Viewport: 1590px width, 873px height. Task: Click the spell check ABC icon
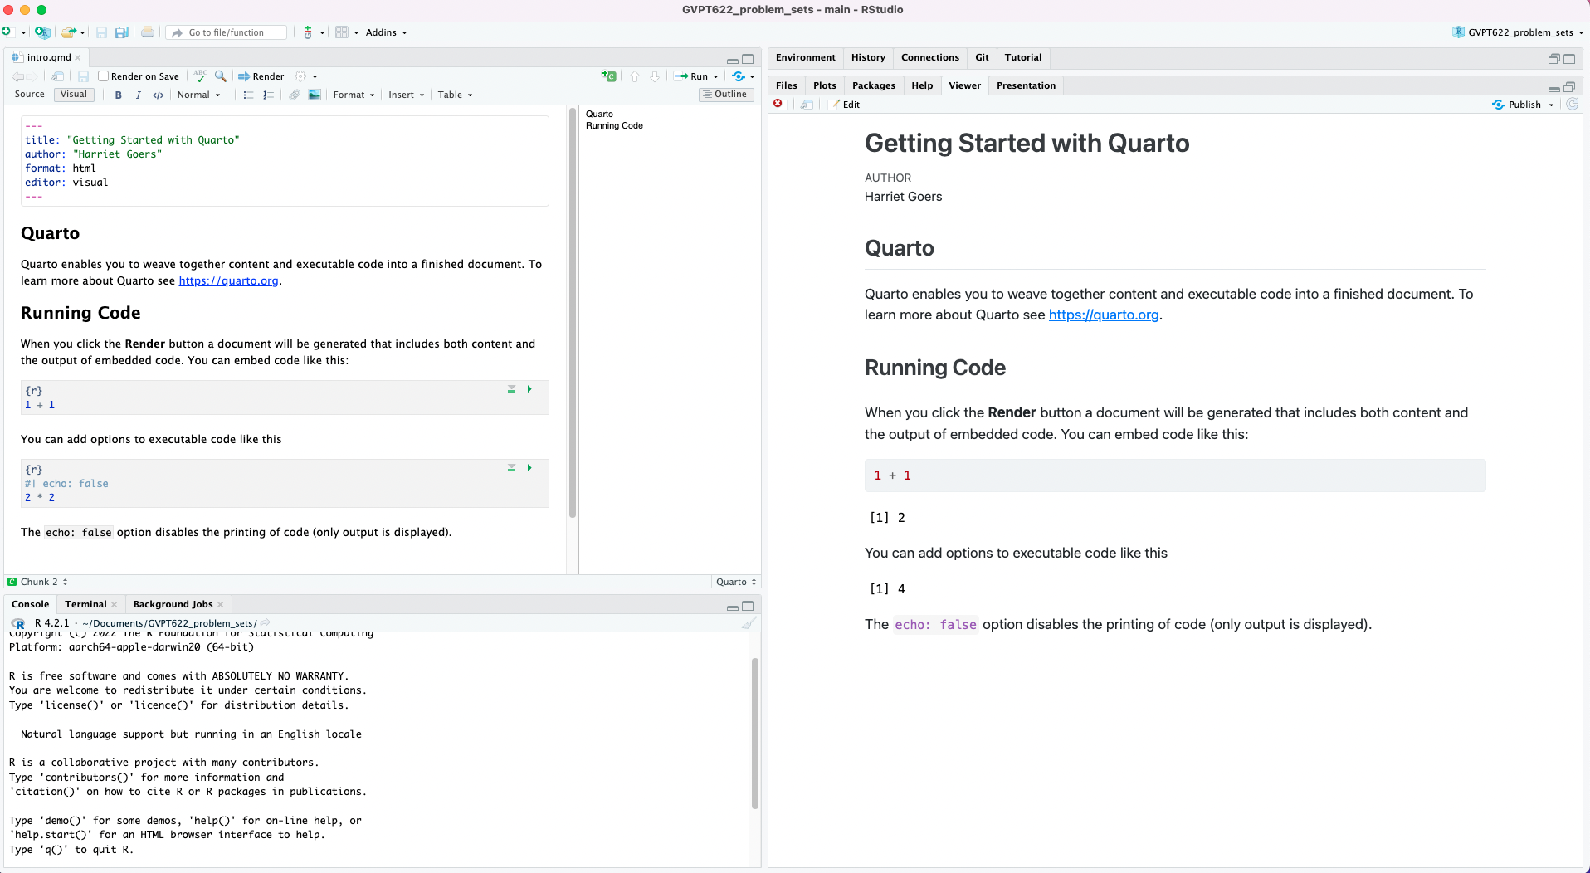[200, 76]
